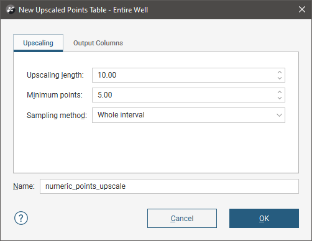Close the New Upscaled Points Table dialog
This screenshot has width=312, height=241.
pos(302,9)
